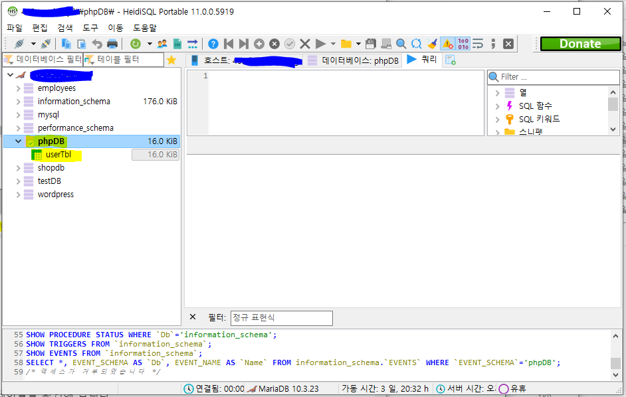This screenshot has height=397, width=626.
Task: Close the filter panel with X
Action: pos(193,317)
